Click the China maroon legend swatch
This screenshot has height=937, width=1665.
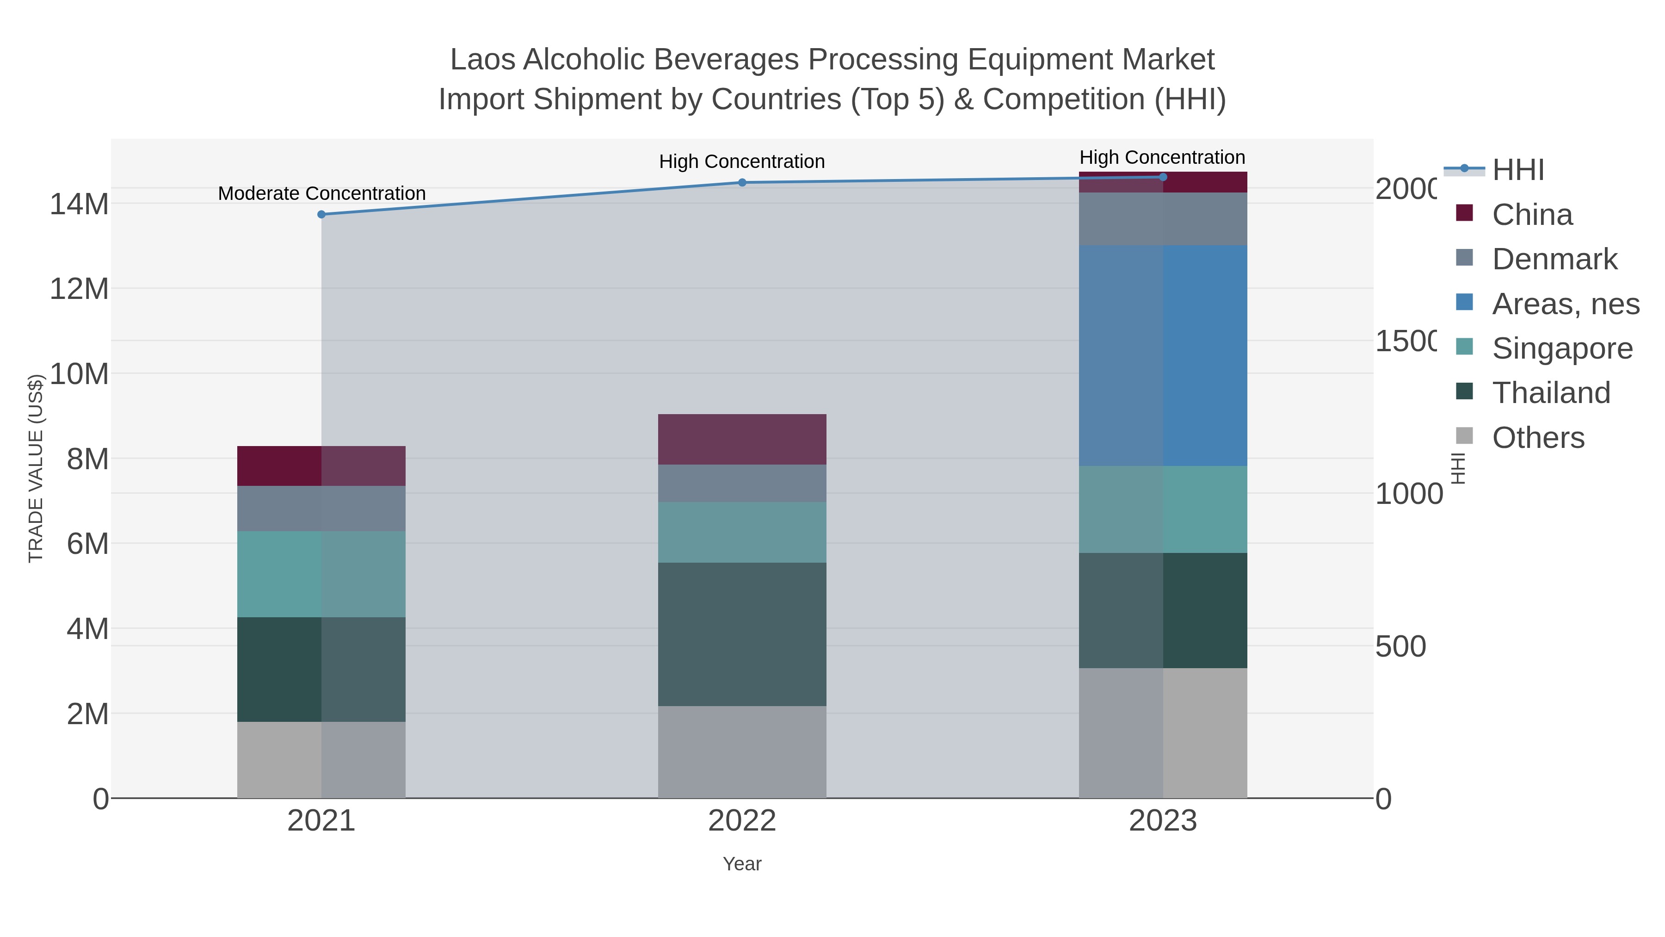(1465, 213)
